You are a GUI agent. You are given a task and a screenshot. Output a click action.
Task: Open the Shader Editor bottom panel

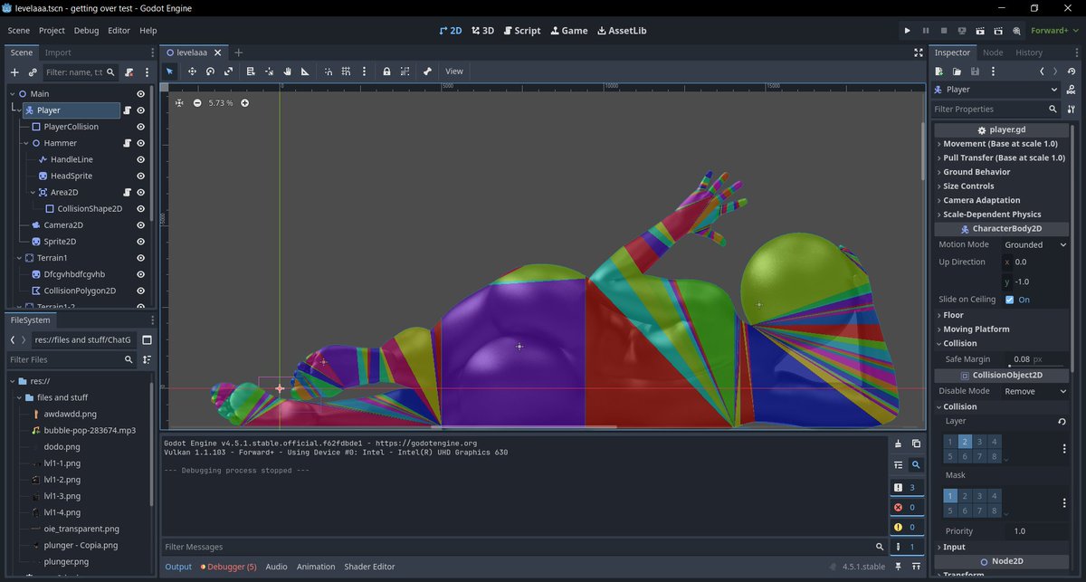[369, 567]
